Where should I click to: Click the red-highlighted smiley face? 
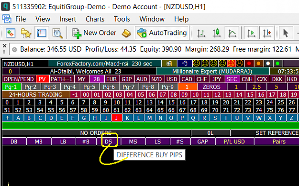(x=231, y=63)
